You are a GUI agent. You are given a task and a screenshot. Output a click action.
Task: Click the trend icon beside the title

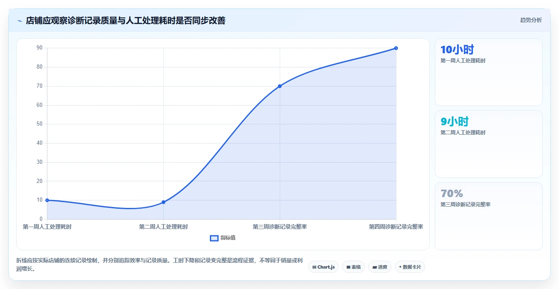coord(20,21)
